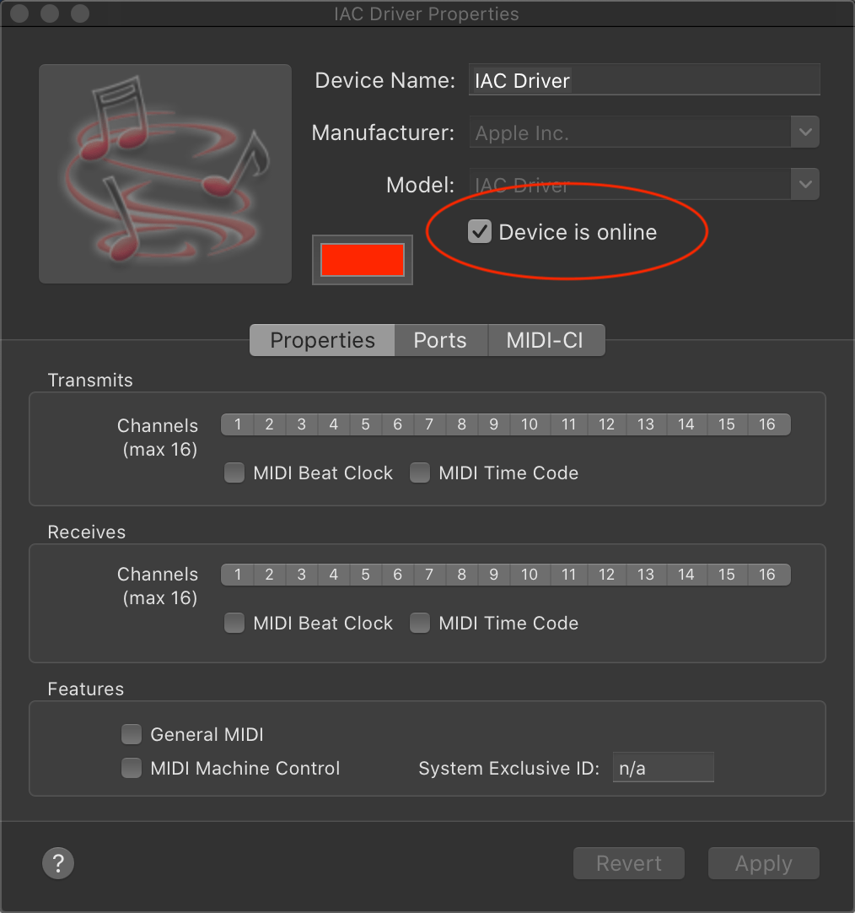Enable MIDI Time Code under Transmits
Image resolution: width=855 pixels, height=913 pixels.
420,473
